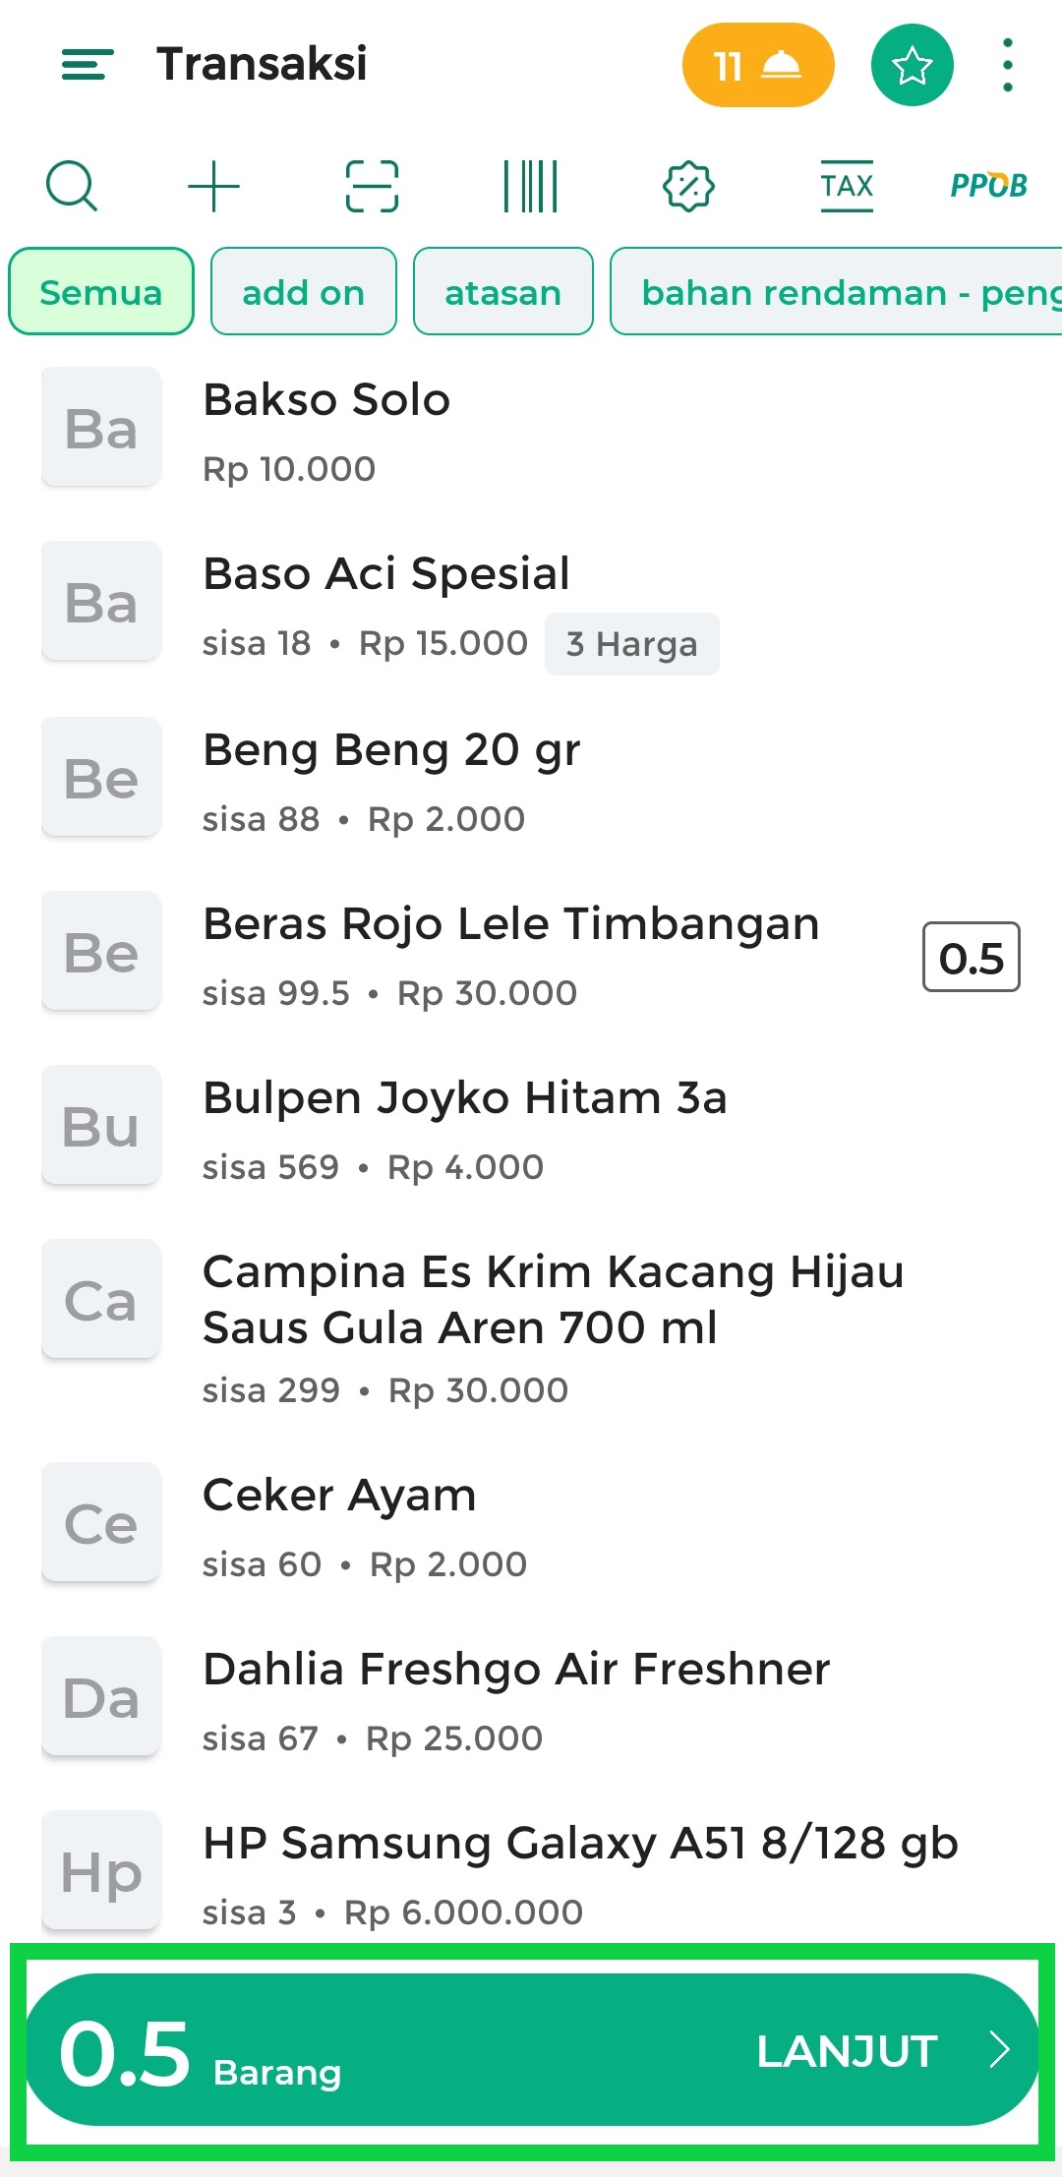Image resolution: width=1062 pixels, height=2177 pixels.
Task: Open the three-dot overflow menu
Action: 1007,65
